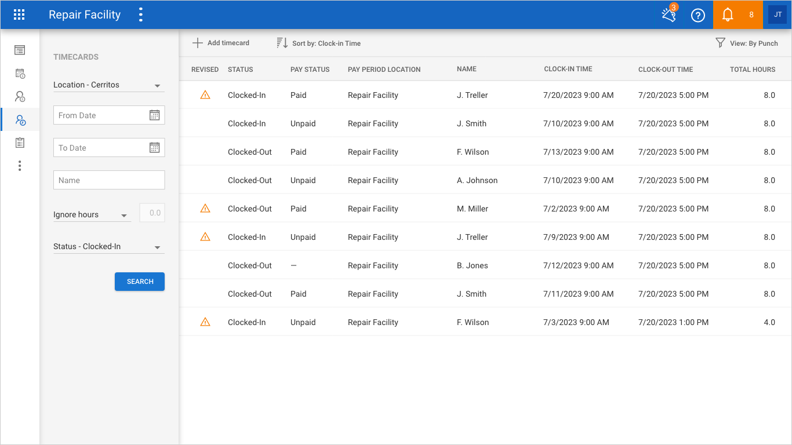Click revised warning icon on M. Miller row
This screenshot has height=445, width=792.
(x=205, y=209)
